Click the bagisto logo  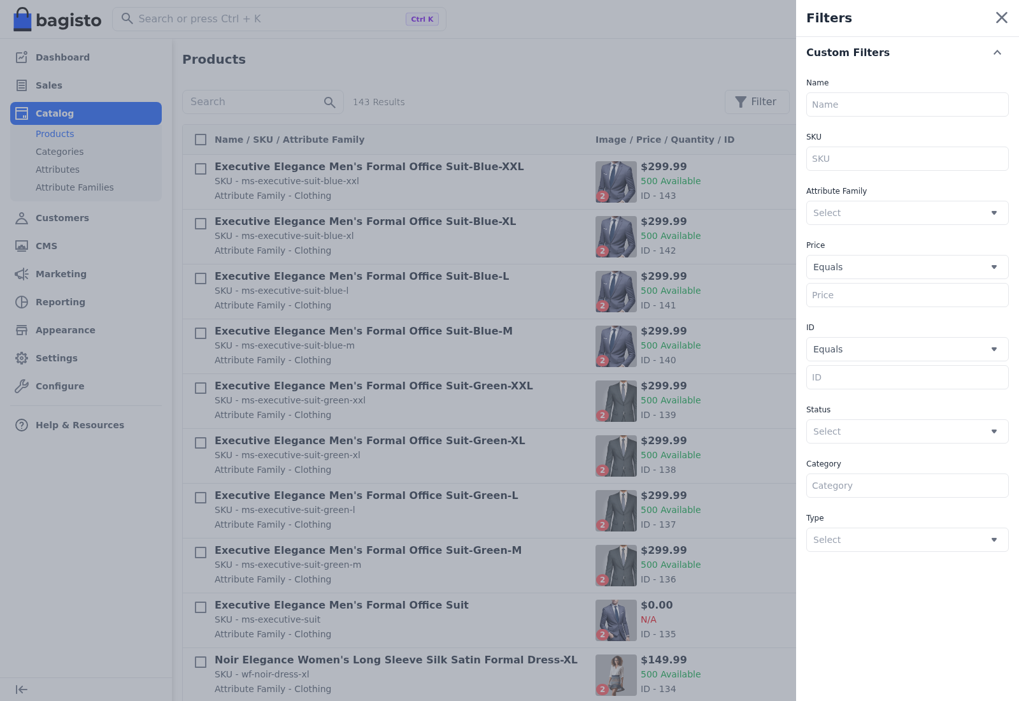click(57, 19)
